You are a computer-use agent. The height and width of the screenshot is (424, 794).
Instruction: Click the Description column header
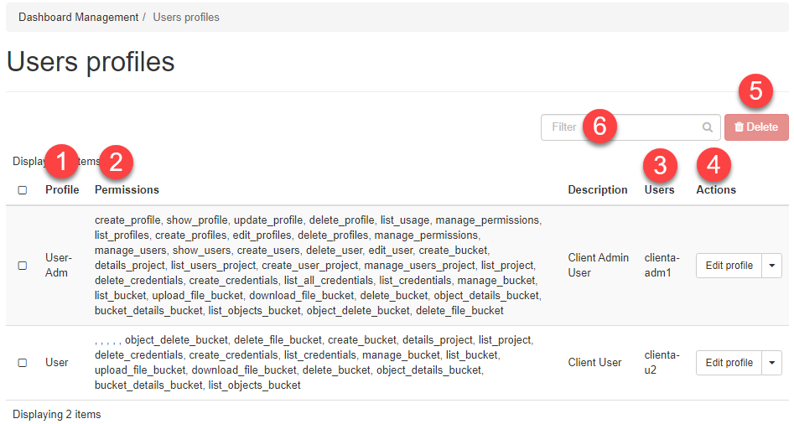597,190
